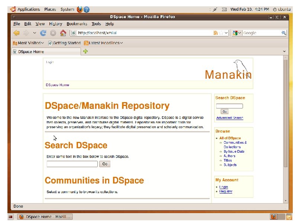Open the Bookmarks menu

pos(77,24)
